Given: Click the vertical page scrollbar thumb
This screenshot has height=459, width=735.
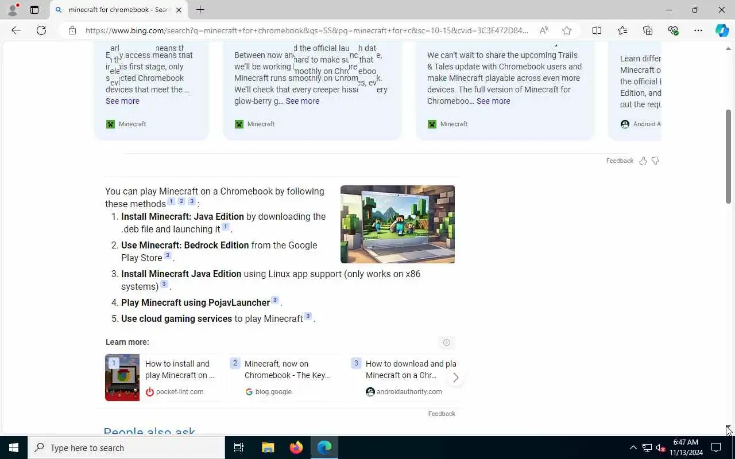Looking at the screenshot, I should coord(728,156).
